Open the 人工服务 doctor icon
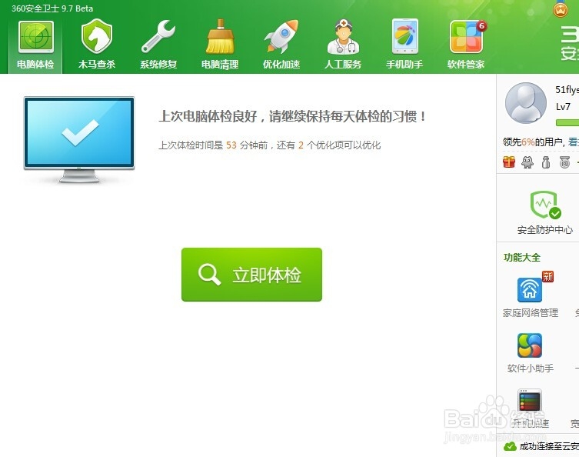 [343, 36]
